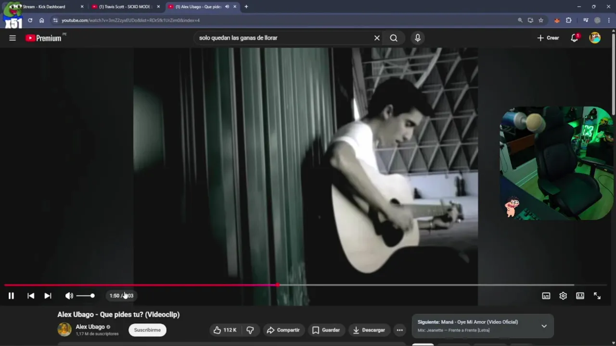Mute tab via the speaker icon on Alex Ubago tab
The image size is (616, 346).
pos(227,7)
